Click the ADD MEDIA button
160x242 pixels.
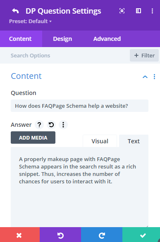pos(33,138)
